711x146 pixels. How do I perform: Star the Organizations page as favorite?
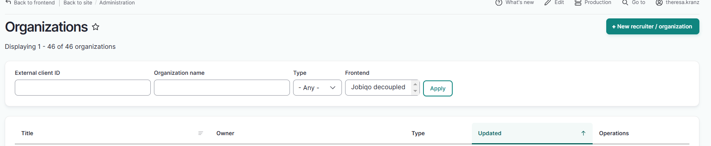coord(96,27)
